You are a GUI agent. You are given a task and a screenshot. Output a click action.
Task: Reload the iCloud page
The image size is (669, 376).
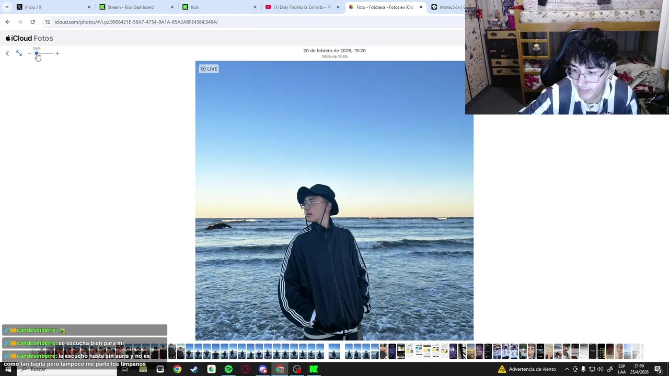coord(32,22)
